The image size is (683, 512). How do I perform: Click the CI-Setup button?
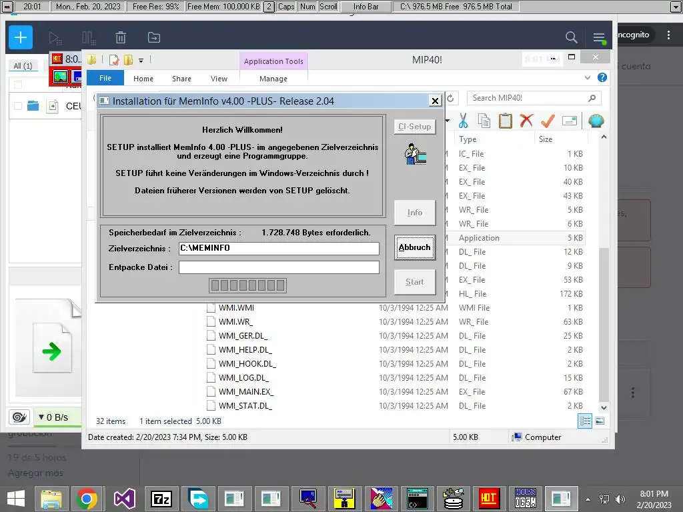pos(415,127)
